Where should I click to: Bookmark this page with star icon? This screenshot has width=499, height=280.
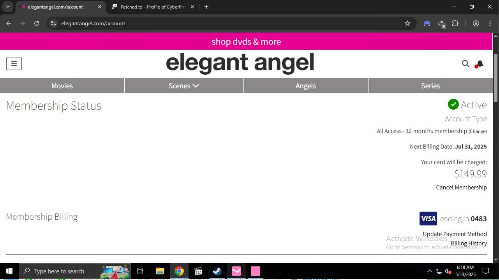pos(407,23)
